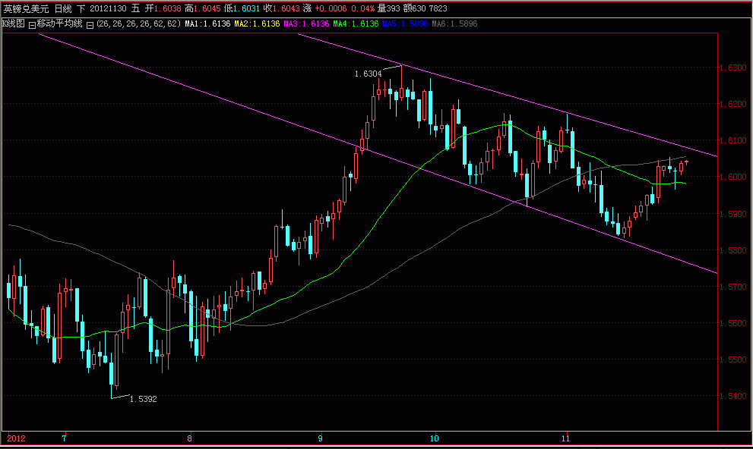The width and height of the screenshot is (753, 449).
Task: Click the close price 1.6043
Action: tap(286, 8)
